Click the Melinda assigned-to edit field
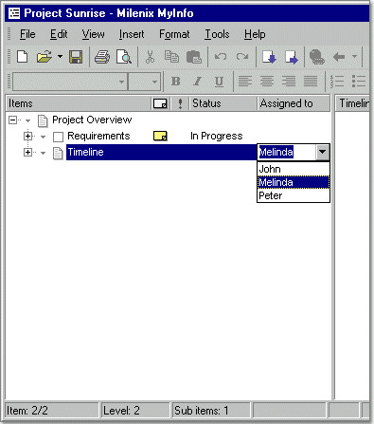 [286, 153]
